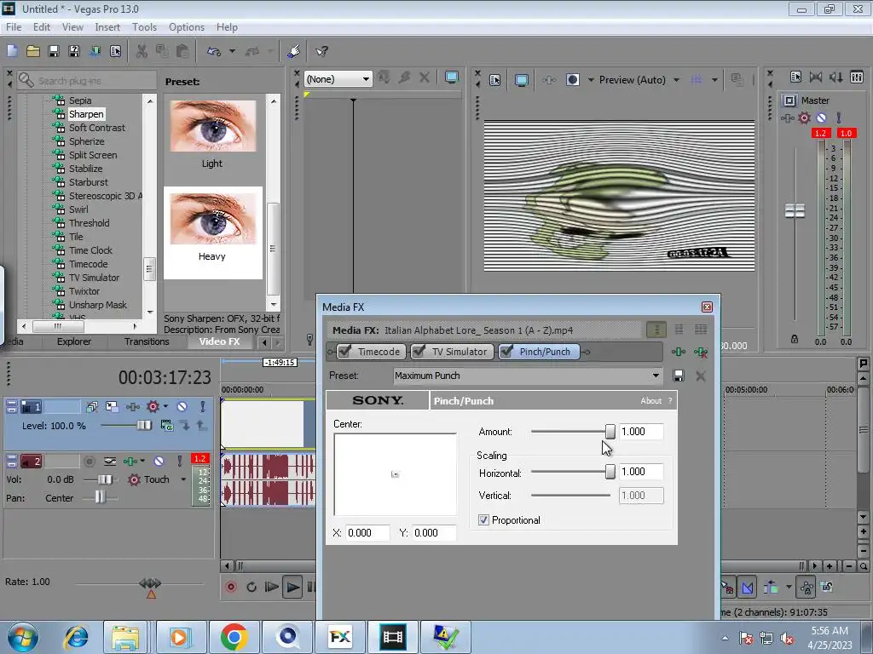Click the split-screen view icon in preview
873x654 pixels.
(x=572, y=80)
